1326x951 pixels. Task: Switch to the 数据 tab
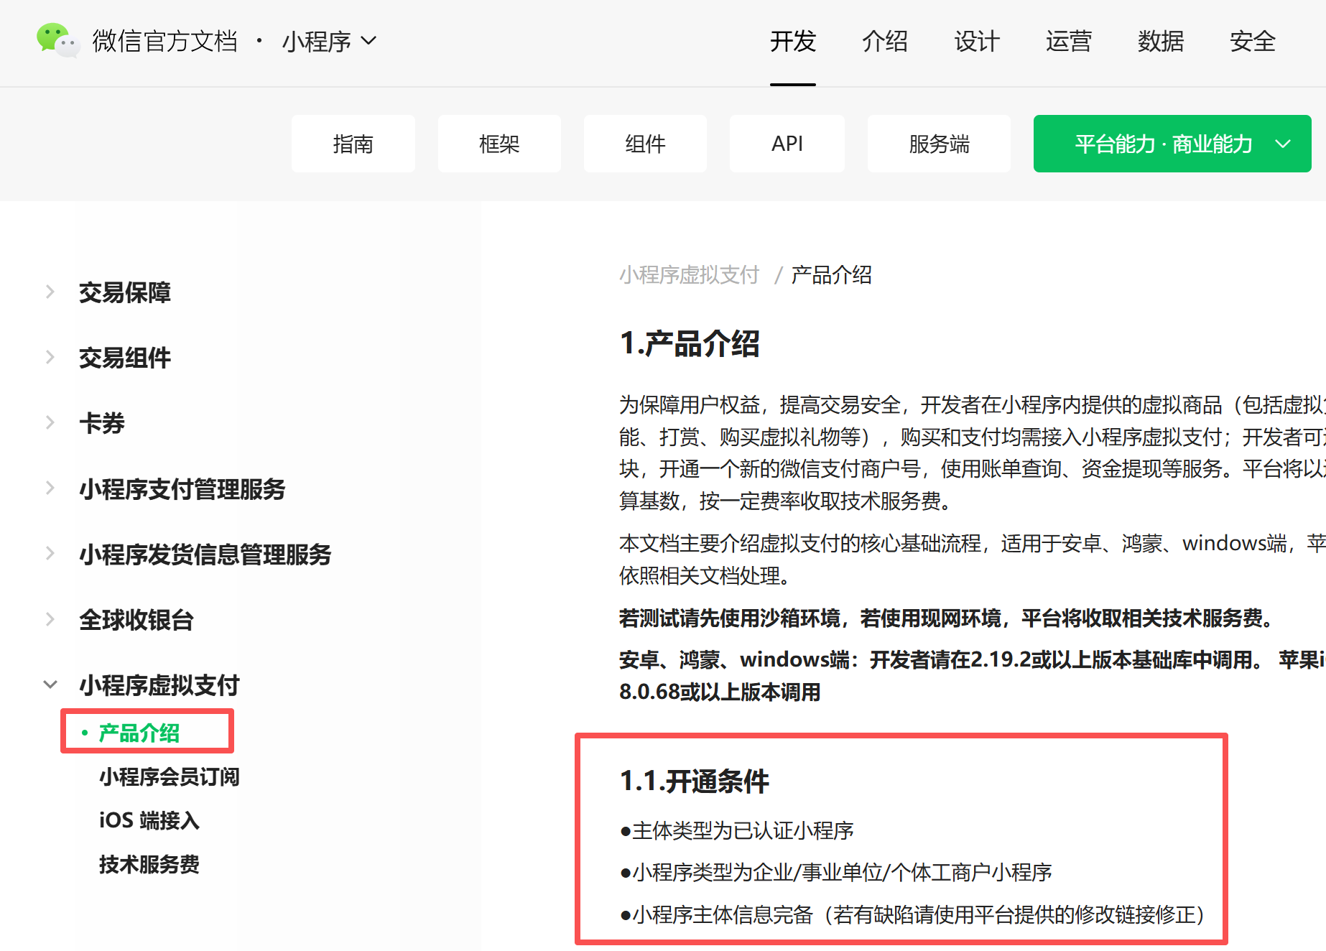pyautogui.click(x=1161, y=41)
